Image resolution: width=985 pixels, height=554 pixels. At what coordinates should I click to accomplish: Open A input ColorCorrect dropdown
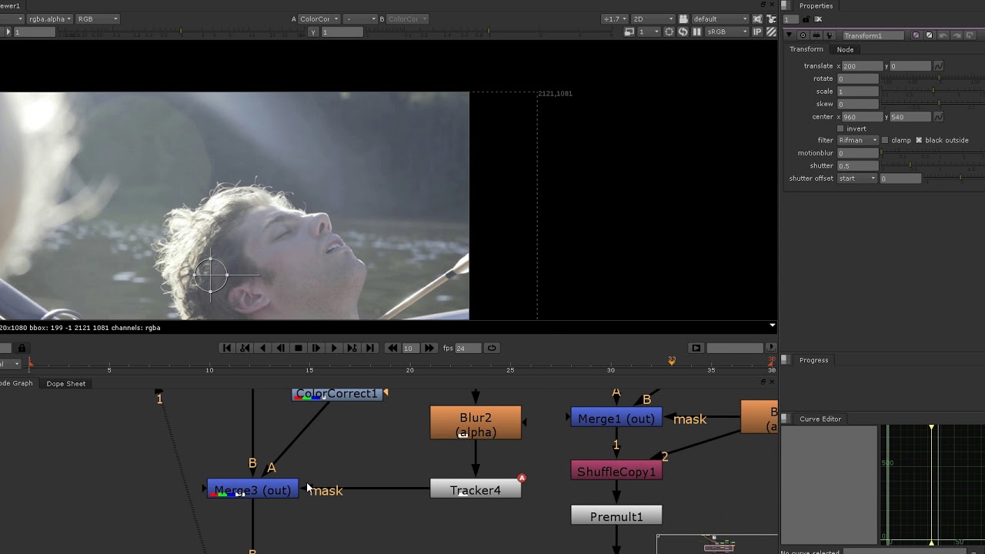pyautogui.click(x=319, y=18)
